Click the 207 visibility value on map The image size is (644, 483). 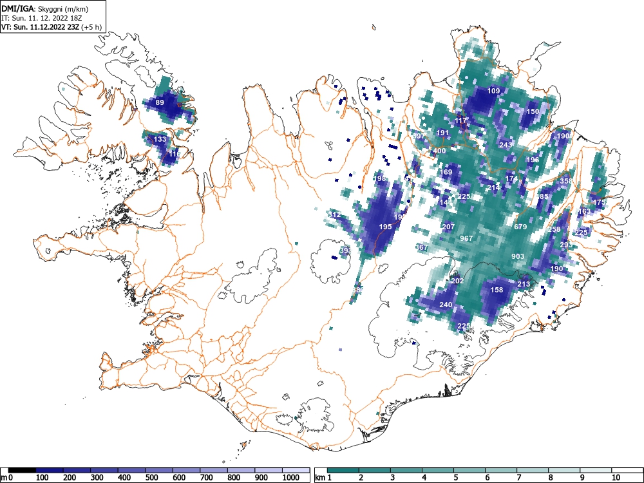coord(448,226)
